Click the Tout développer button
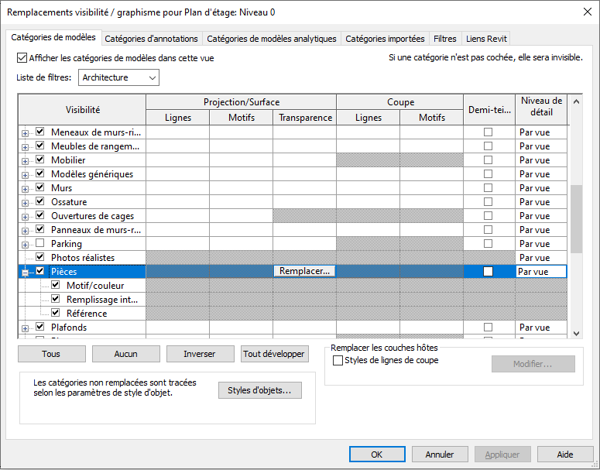Image resolution: width=600 pixels, height=470 pixels. [275, 354]
